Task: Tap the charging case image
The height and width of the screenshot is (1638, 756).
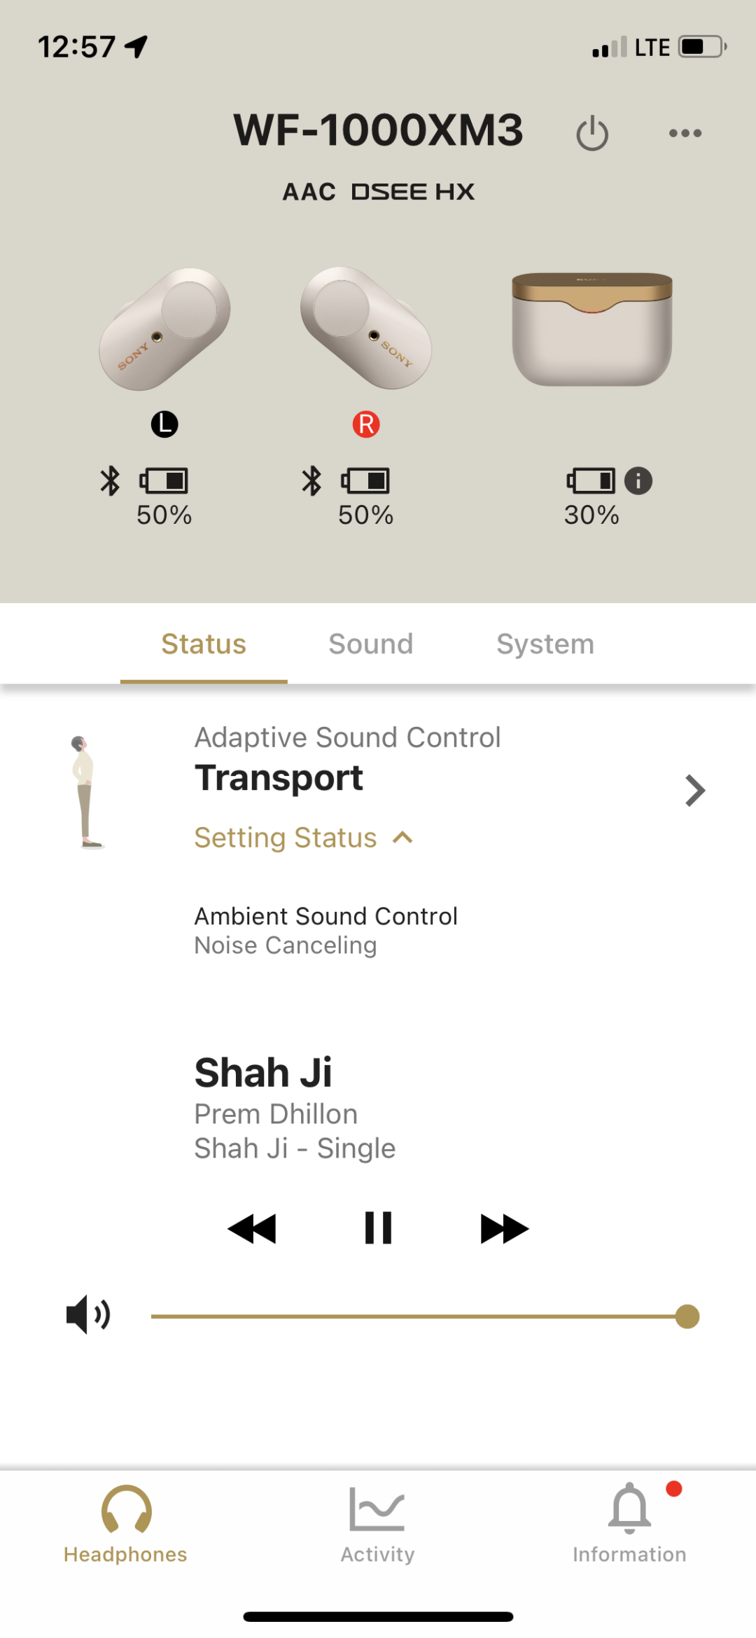Action: 592,329
